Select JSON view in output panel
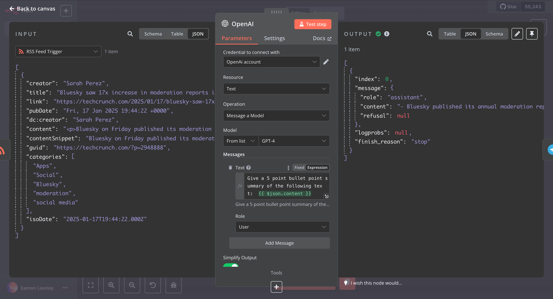 point(471,34)
